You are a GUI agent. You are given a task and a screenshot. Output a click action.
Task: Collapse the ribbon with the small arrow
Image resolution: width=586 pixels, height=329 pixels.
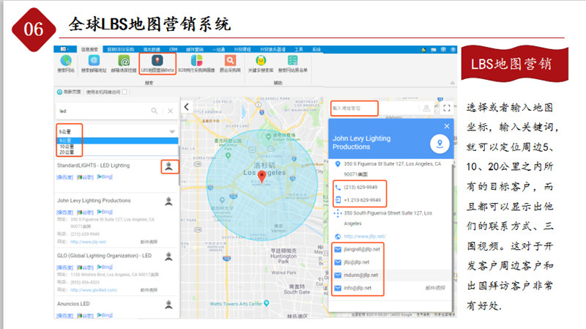(453, 83)
